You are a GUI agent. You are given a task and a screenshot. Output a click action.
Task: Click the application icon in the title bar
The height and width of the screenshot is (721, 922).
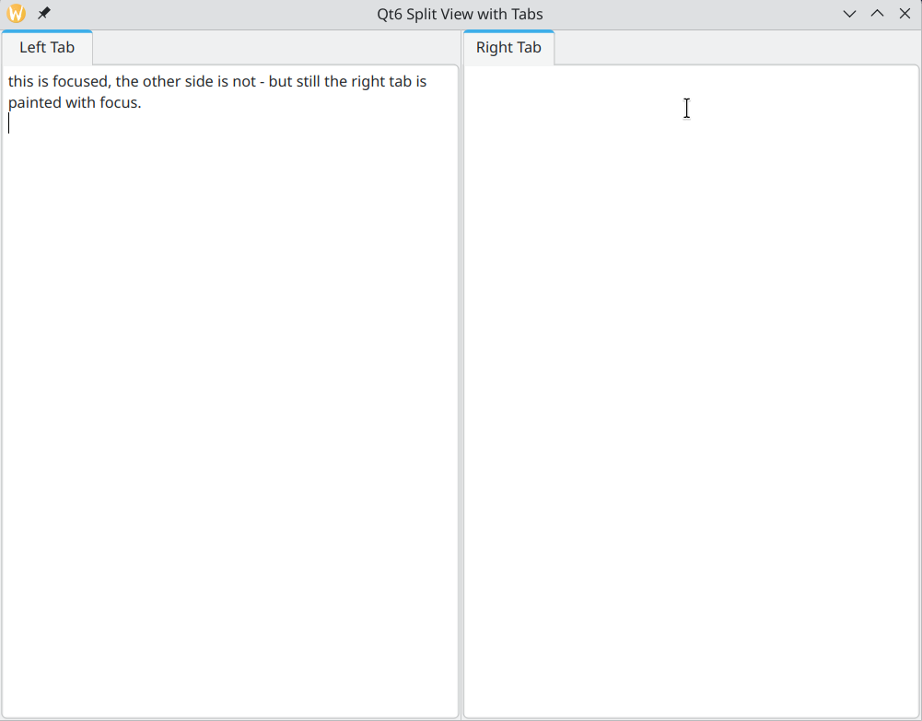16,14
